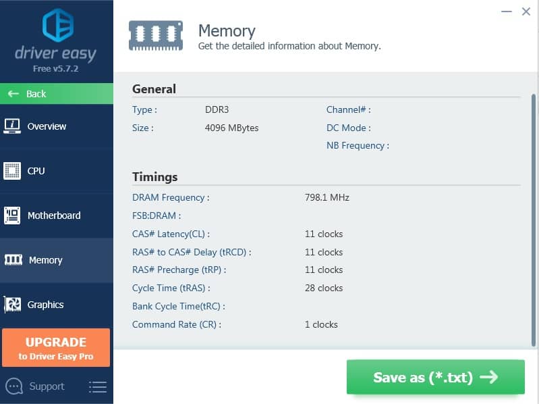The image size is (539, 404).
Task: Click the back arrow icon
Action: coord(13,94)
